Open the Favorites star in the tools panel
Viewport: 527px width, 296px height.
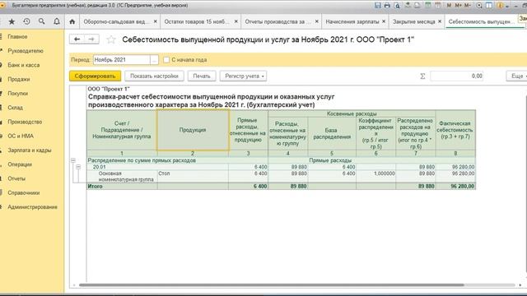coord(12,21)
